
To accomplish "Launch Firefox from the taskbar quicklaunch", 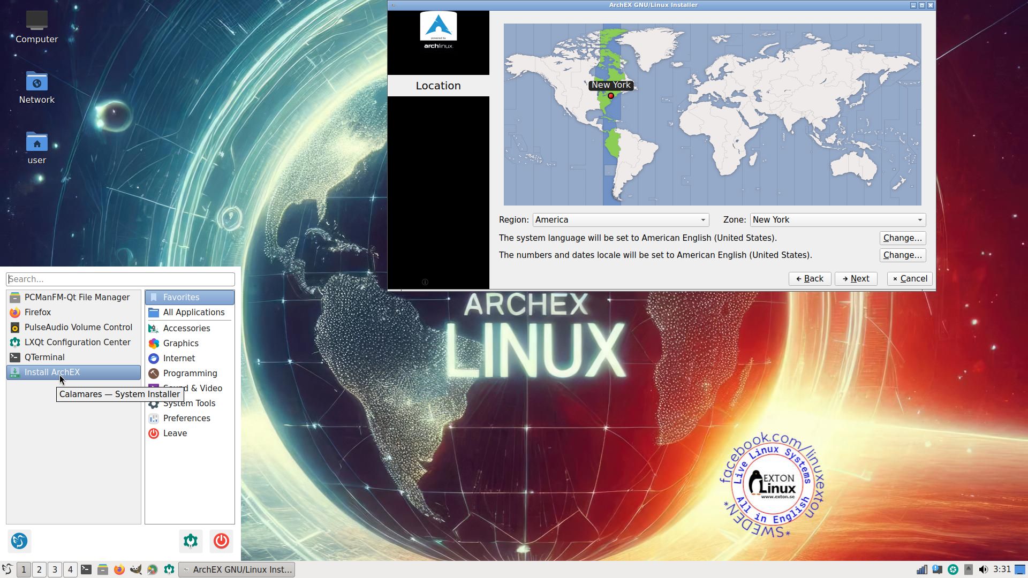I will (119, 569).
